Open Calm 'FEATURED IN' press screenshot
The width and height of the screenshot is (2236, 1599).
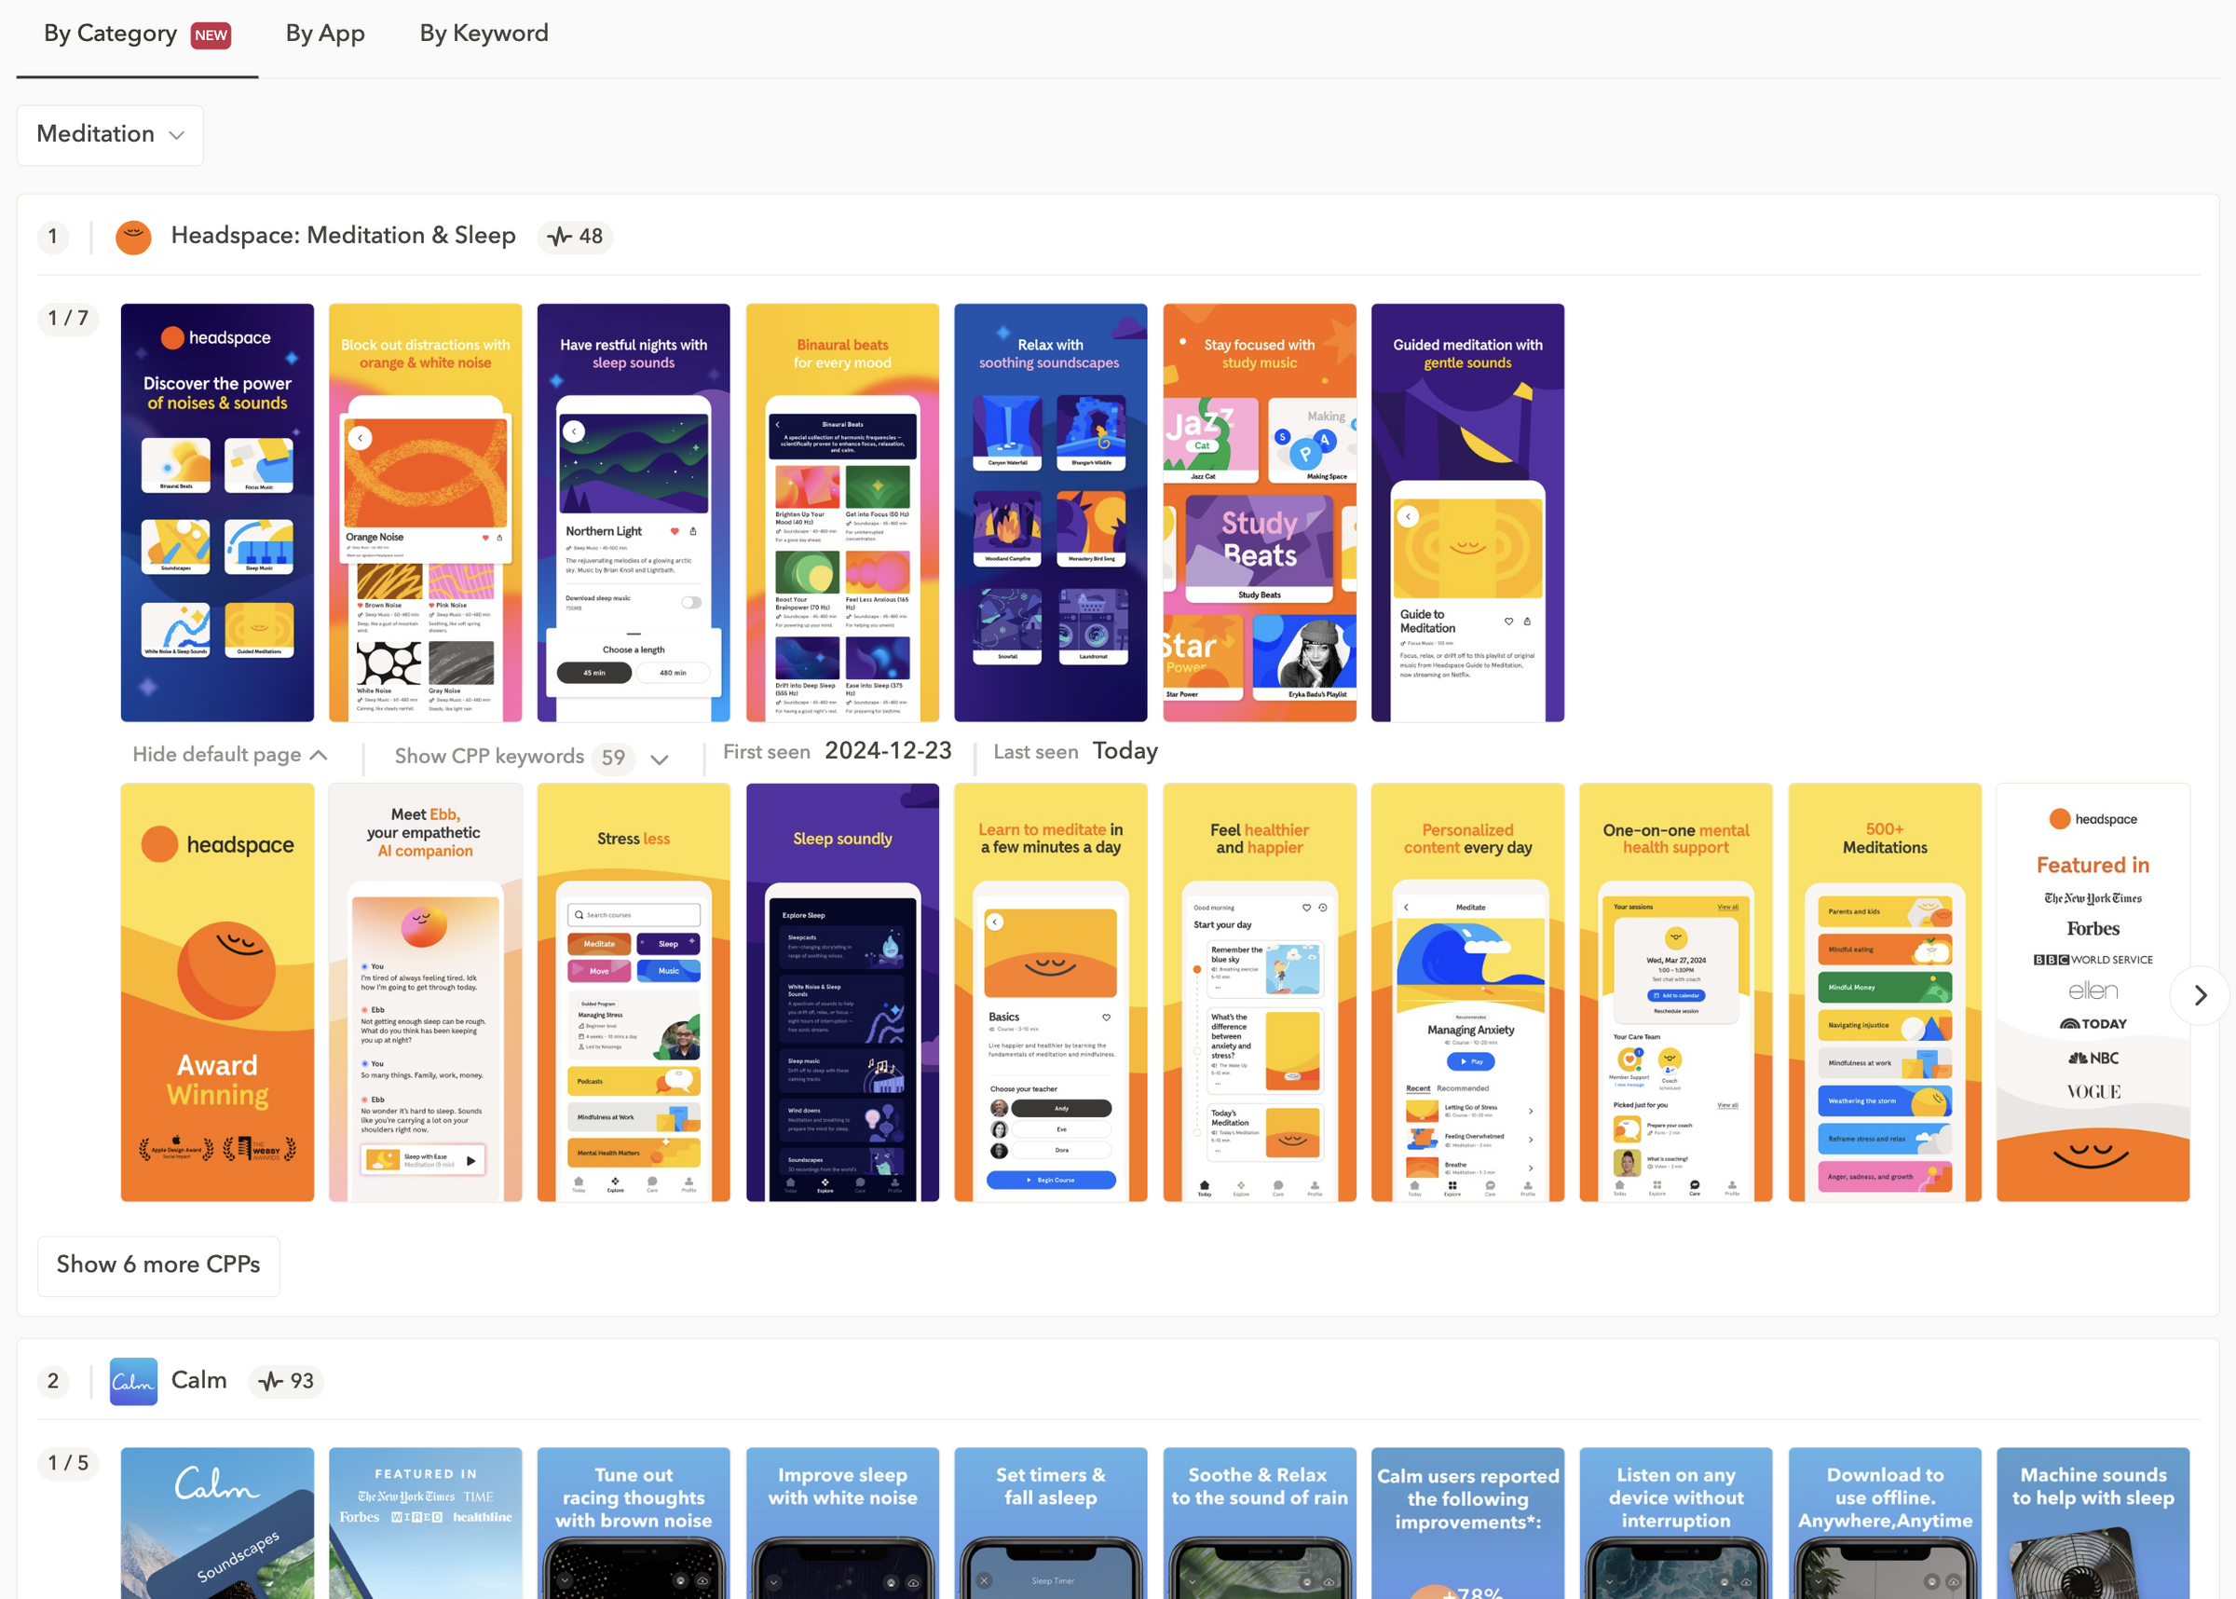tap(425, 1524)
